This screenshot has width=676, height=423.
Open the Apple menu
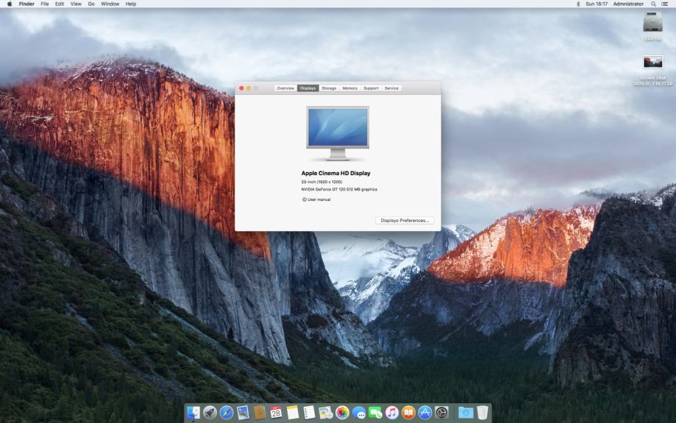click(10, 4)
